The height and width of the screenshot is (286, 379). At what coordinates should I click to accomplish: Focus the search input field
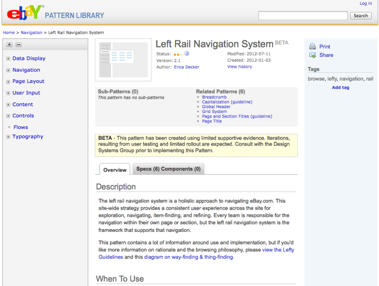(x=303, y=16)
